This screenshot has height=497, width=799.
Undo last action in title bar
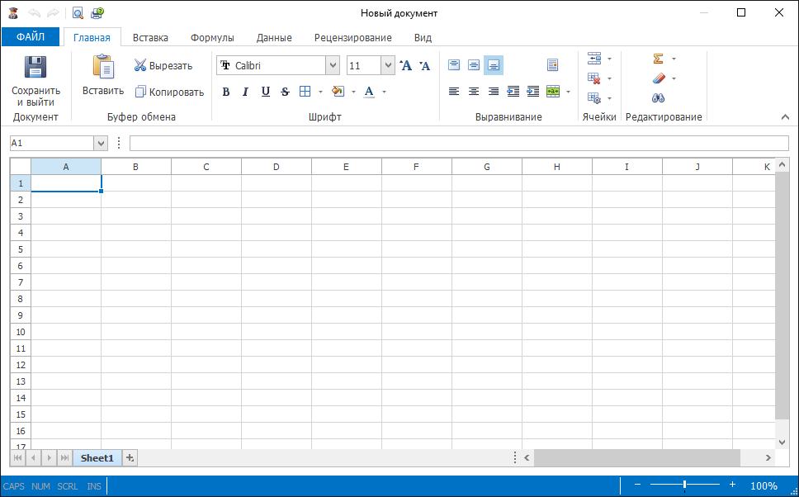[x=34, y=12]
